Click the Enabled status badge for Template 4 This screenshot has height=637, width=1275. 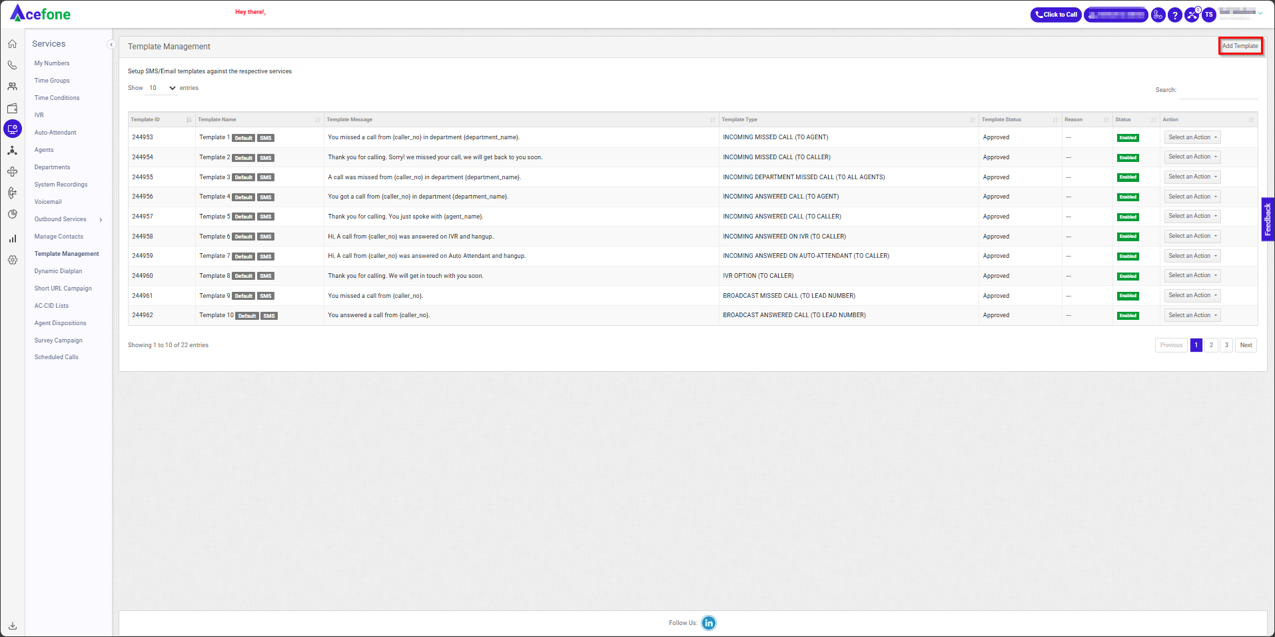click(x=1128, y=197)
